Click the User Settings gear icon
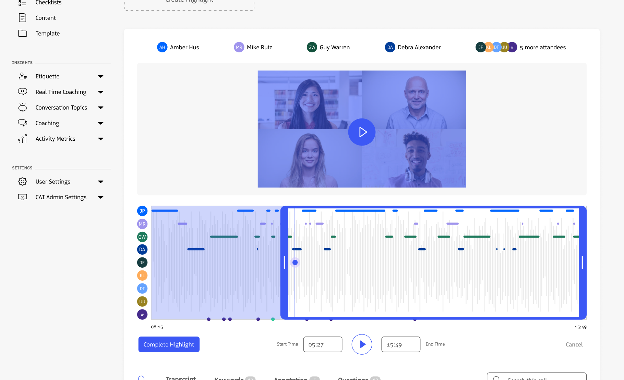Image resolution: width=624 pixels, height=380 pixels. (x=23, y=181)
